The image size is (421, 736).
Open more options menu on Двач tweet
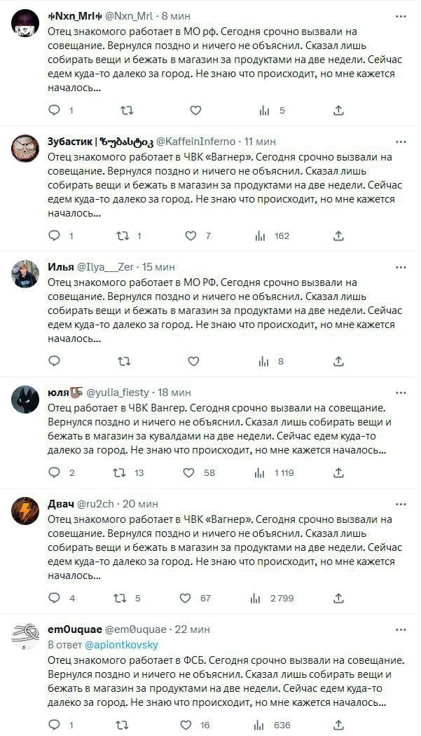pyautogui.click(x=401, y=504)
